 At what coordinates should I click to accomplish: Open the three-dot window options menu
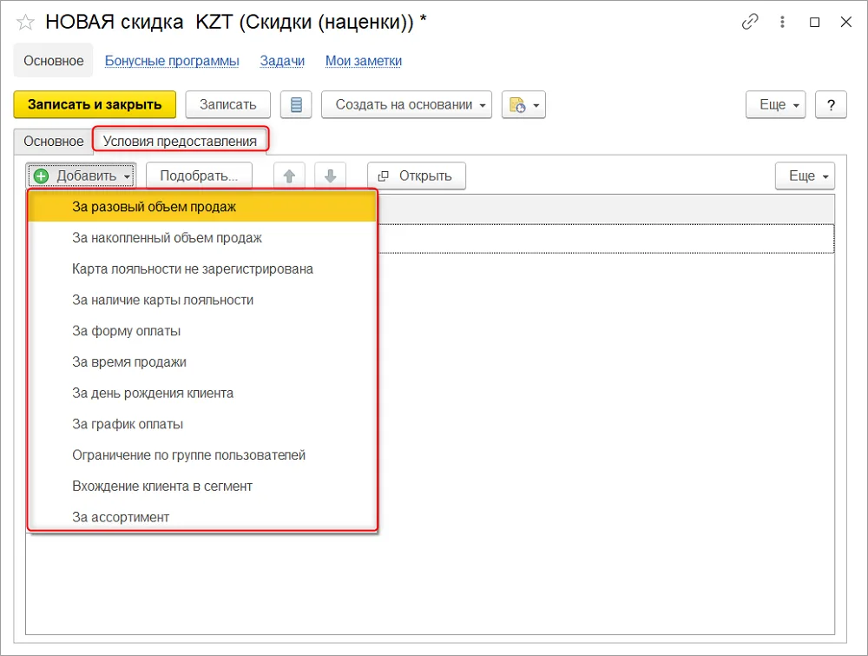782,23
